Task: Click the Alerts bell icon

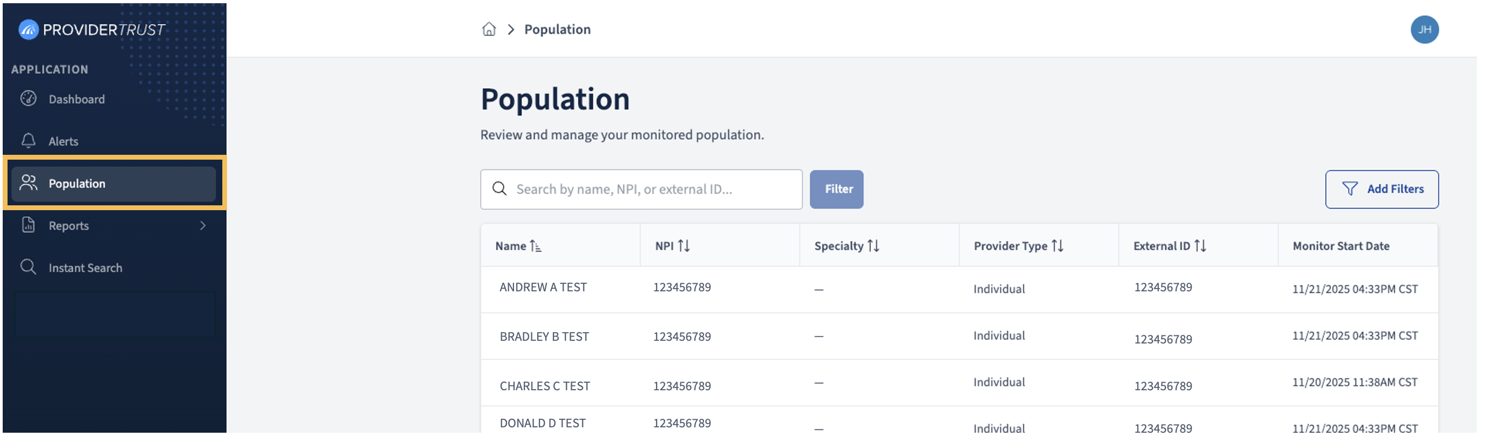Action: click(x=29, y=141)
